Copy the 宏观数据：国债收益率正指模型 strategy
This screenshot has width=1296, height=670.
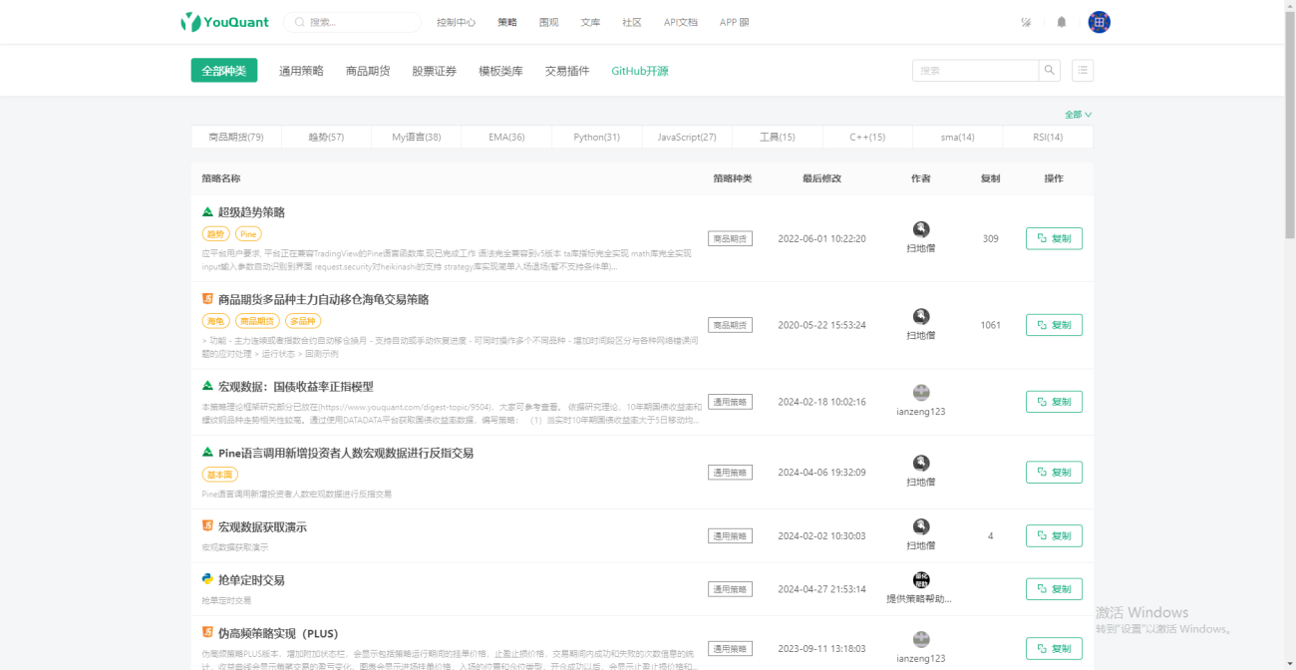pos(1054,402)
